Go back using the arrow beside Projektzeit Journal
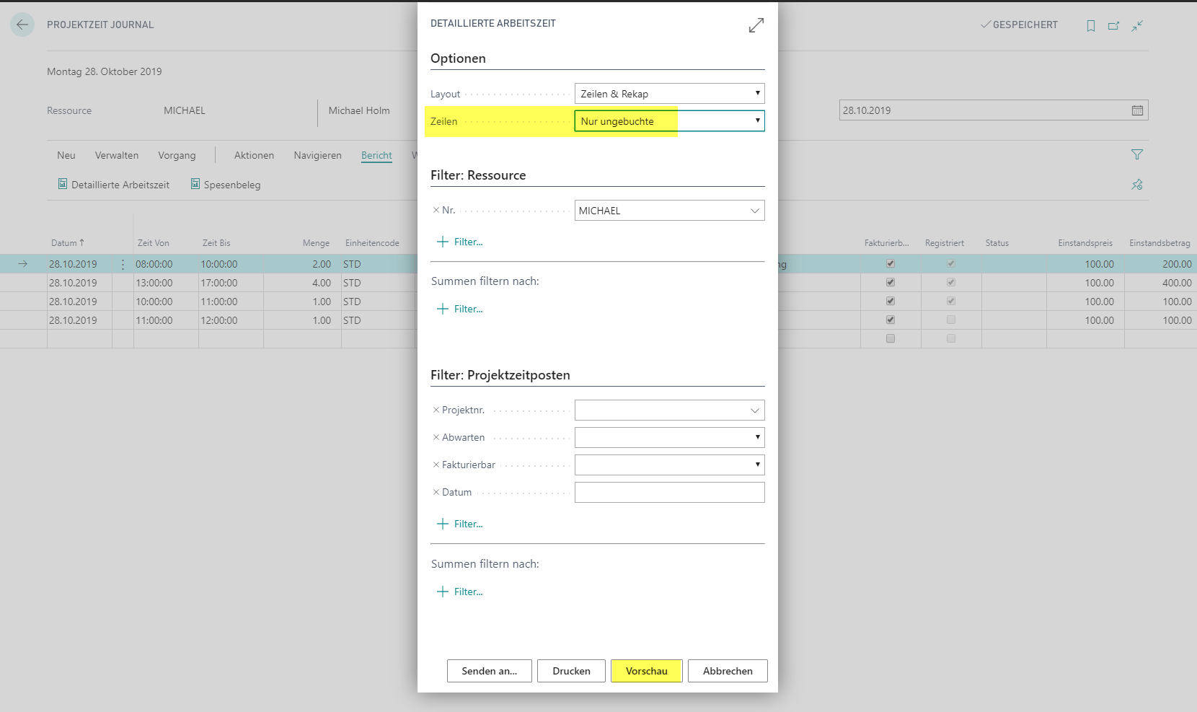The height and width of the screenshot is (712, 1197). [x=22, y=25]
